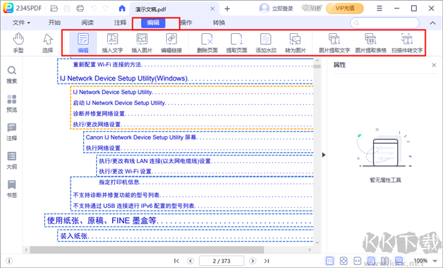Image resolution: width=443 pixels, height=268 pixels.
Task: Click Convert to Image (转为图片)
Action: tap(296, 43)
